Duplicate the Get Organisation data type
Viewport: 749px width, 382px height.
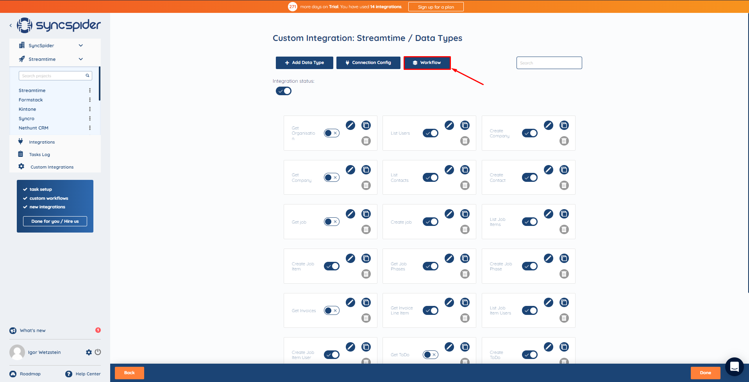coord(366,125)
